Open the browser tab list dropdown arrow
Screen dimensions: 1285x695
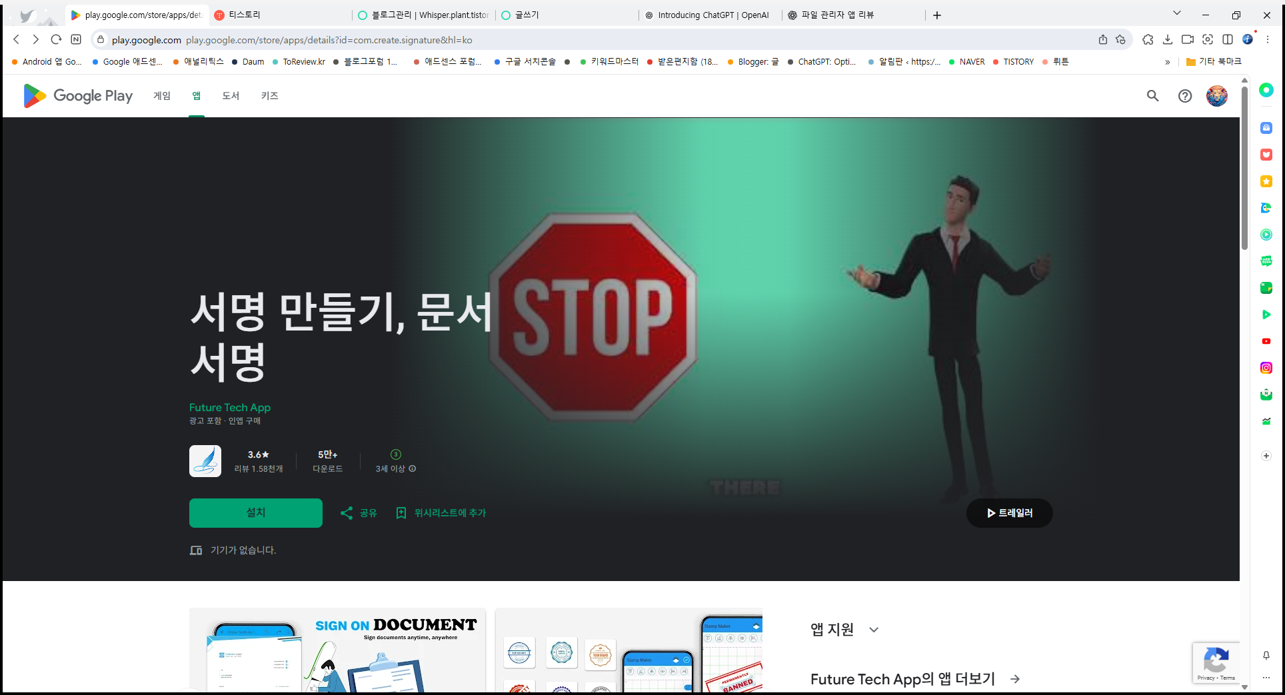(x=1177, y=13)
